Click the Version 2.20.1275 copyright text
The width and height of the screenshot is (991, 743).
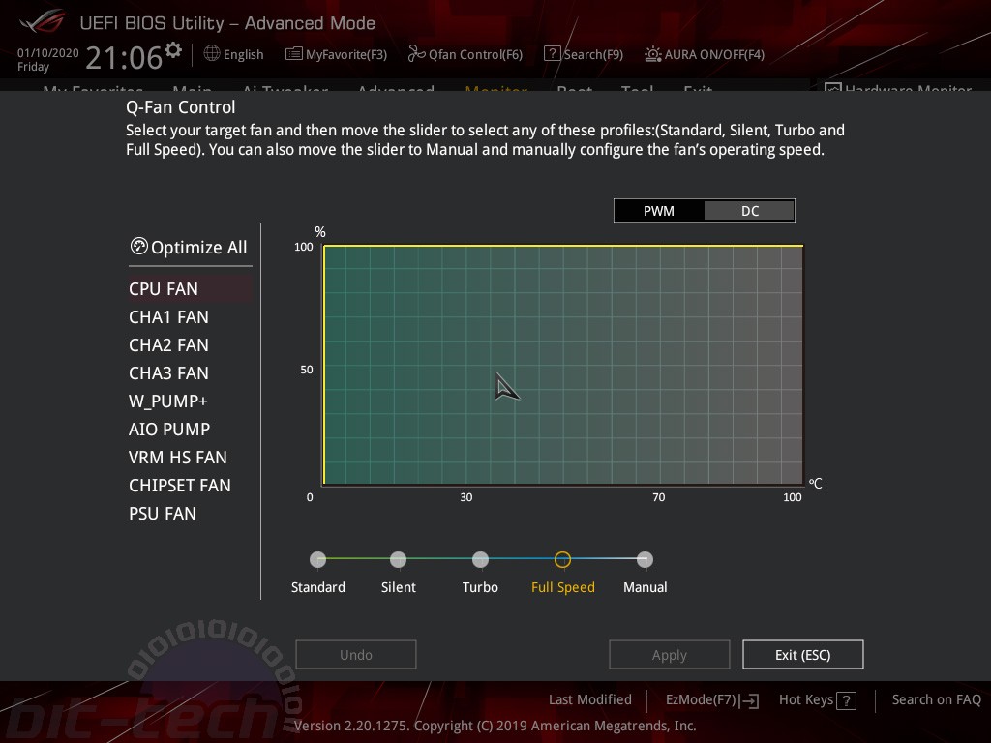(x=495, y=726)
